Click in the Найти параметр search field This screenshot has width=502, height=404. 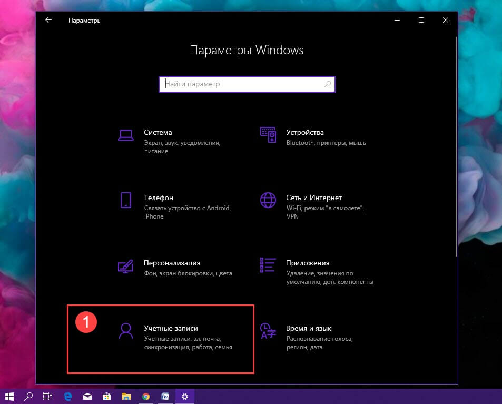[x=247, y=84]
